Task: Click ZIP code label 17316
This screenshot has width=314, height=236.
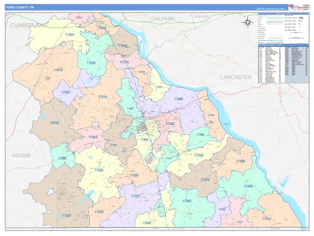Action: (x=54, y=123)
